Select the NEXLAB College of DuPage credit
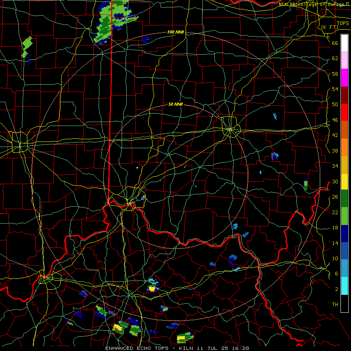This screenshot has height=351, width=351. point(314,4)
